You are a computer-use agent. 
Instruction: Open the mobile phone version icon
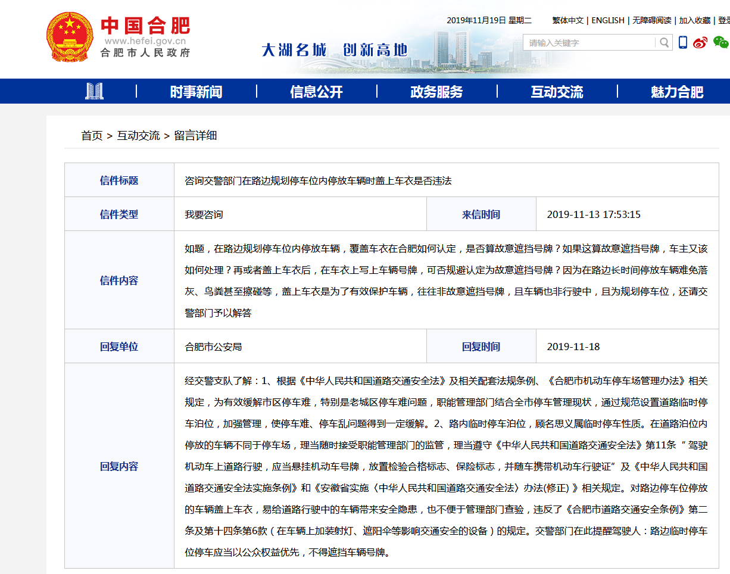683,42
